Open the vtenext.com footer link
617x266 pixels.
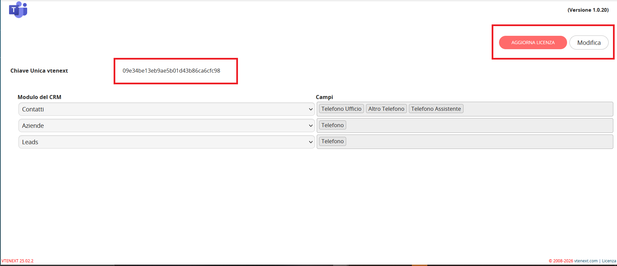586,261
